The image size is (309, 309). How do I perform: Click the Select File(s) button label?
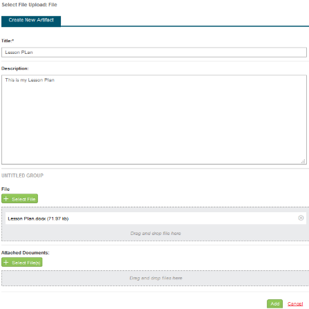26,263
